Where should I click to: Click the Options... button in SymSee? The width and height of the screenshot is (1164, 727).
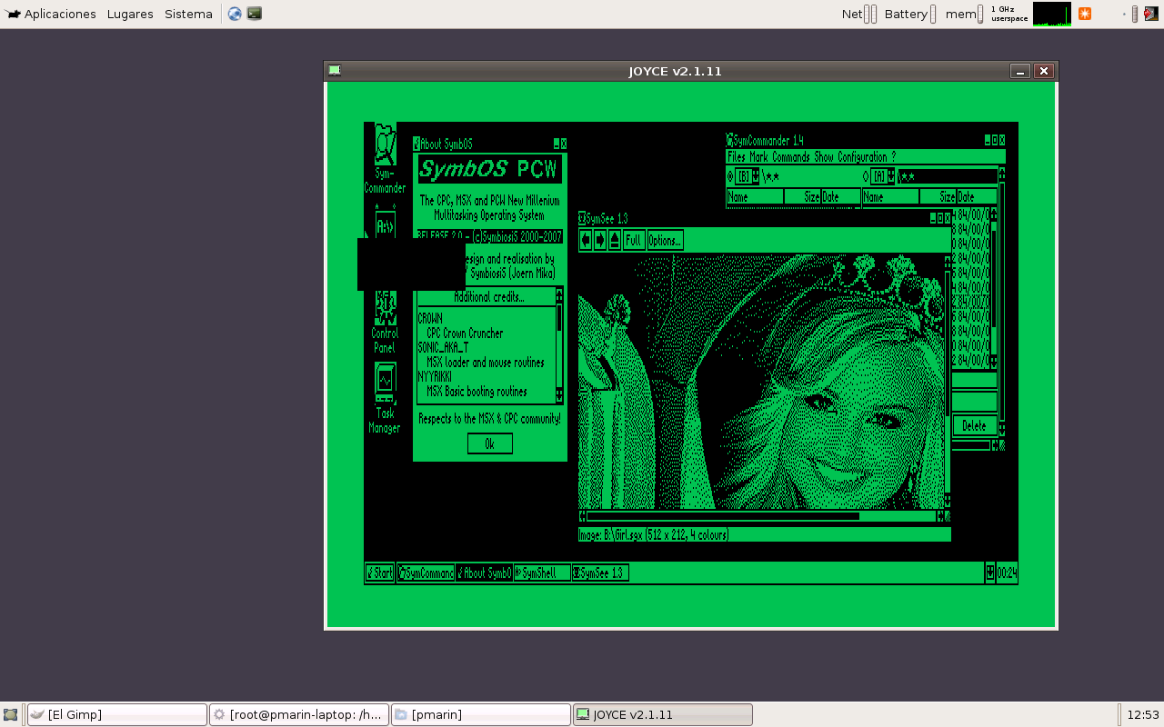tap(665, 240)
